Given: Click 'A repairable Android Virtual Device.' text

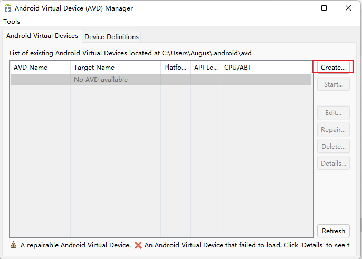Looking at the screenshot, I should tap(76, 245).
